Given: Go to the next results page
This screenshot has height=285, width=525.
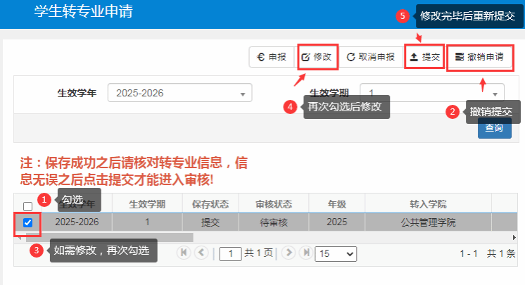Looking at the screenshot, I should tap(289, 253).
